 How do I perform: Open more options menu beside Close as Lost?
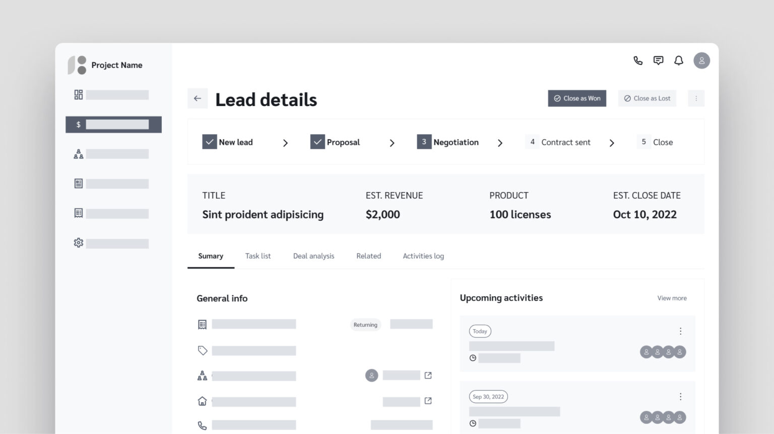pyautogui.click(x=696, y=99)
